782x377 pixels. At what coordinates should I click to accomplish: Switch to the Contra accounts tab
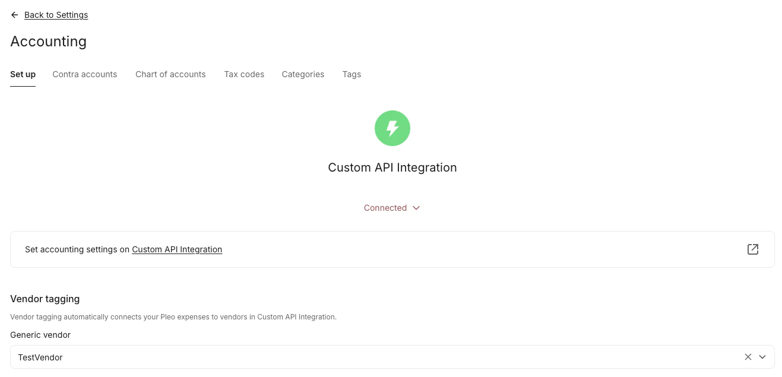tap(85, 74)
